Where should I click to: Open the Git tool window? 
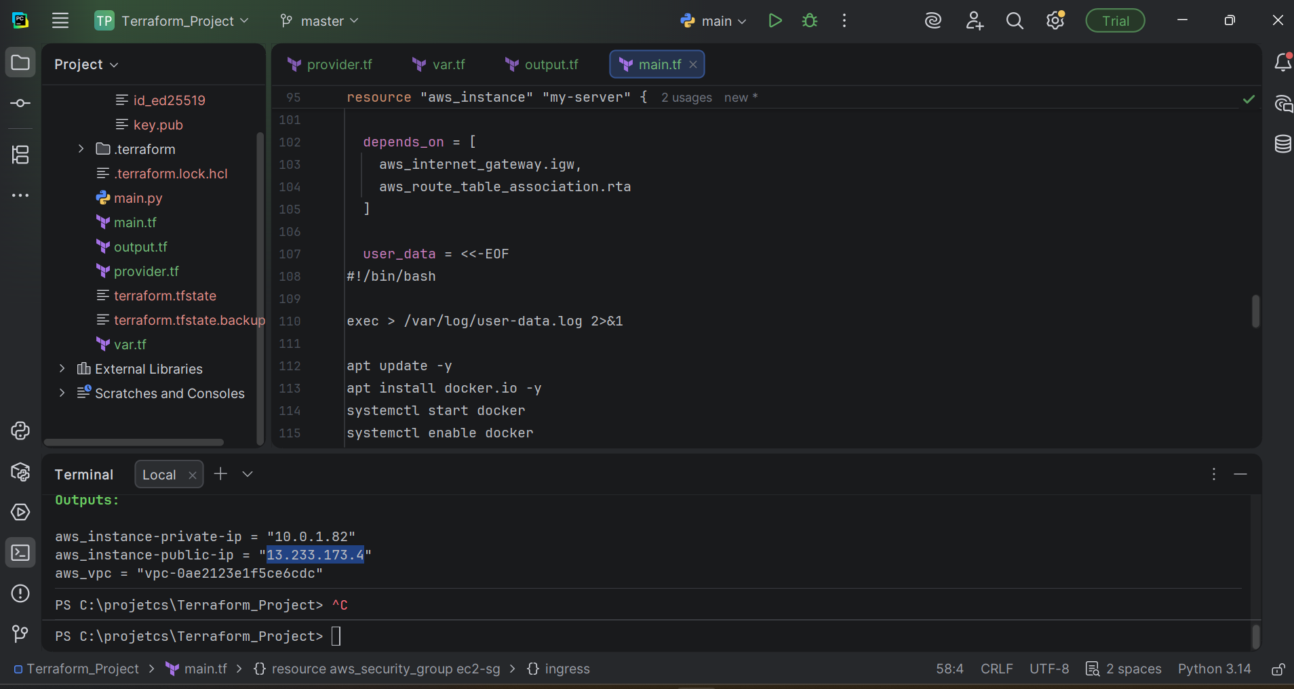pyautogui.click(x=20, y=634)
